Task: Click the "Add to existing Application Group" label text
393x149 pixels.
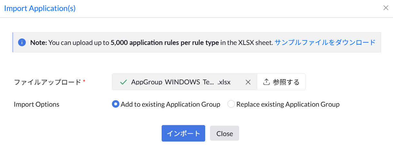Action: click(x=170, y=104)
